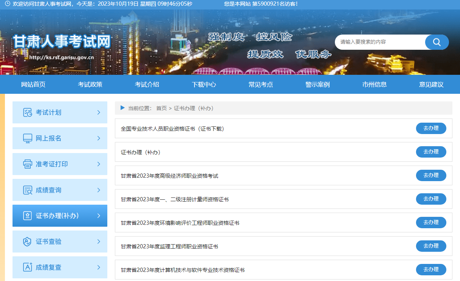Viewport: 460px width, 281px height.
Task: Expand the 网上报名 chevron arrow
Action: 99,138
